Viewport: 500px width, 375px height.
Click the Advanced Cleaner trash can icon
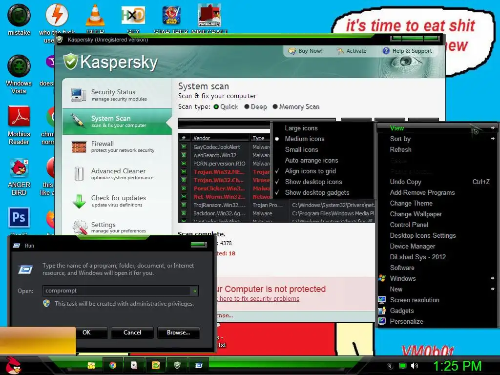coord(79,173)
